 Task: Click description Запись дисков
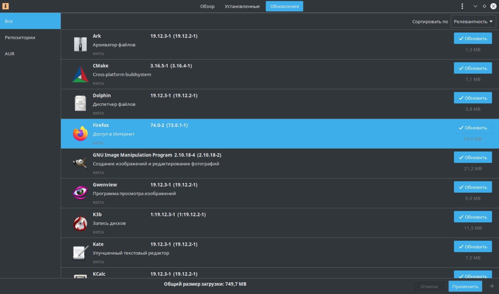coord(109,223)
